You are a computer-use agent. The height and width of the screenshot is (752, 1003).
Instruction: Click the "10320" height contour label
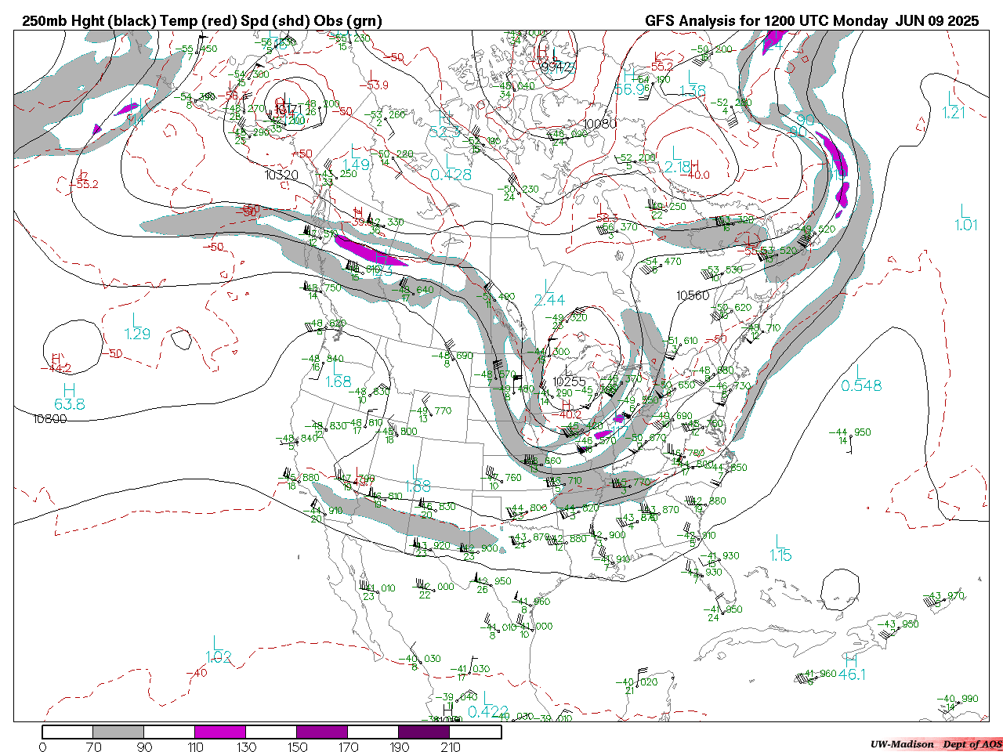point(281,175)
